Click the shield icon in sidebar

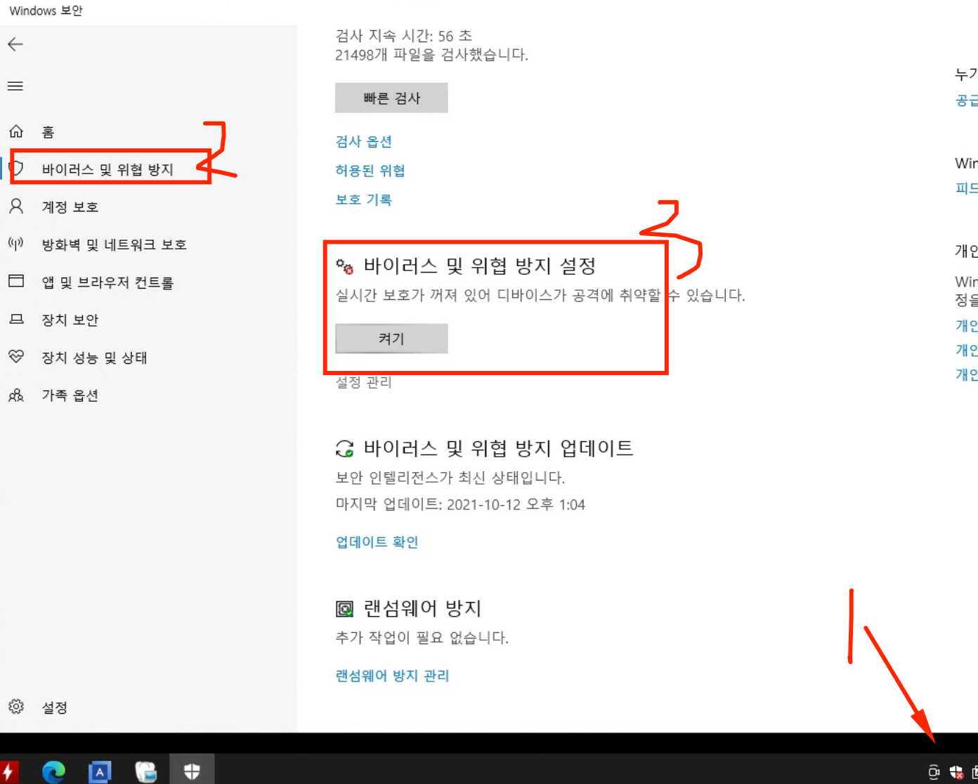[x=17, y=169]
